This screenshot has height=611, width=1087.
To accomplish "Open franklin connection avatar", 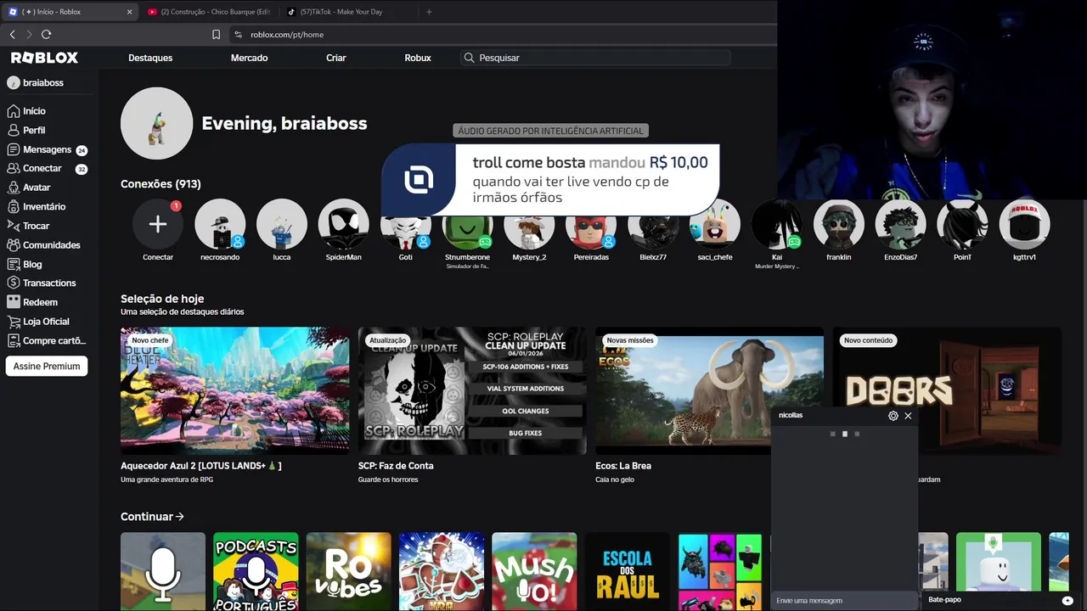I will 839,224.
